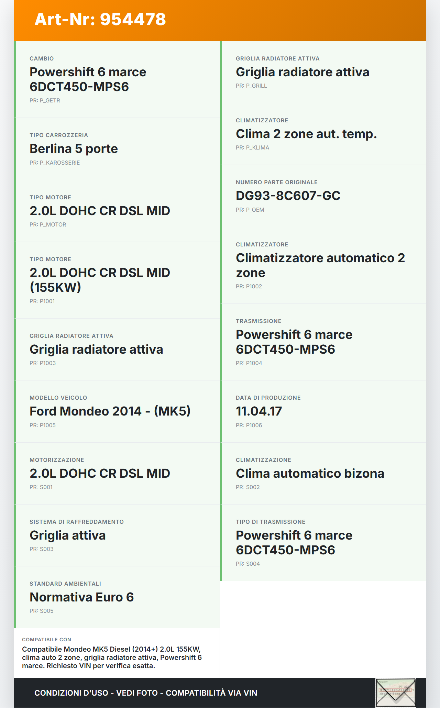This screenshot has height=708, width=440.
Task: Open the envelope thumbnail in the footer
Action: click(396, 692)
